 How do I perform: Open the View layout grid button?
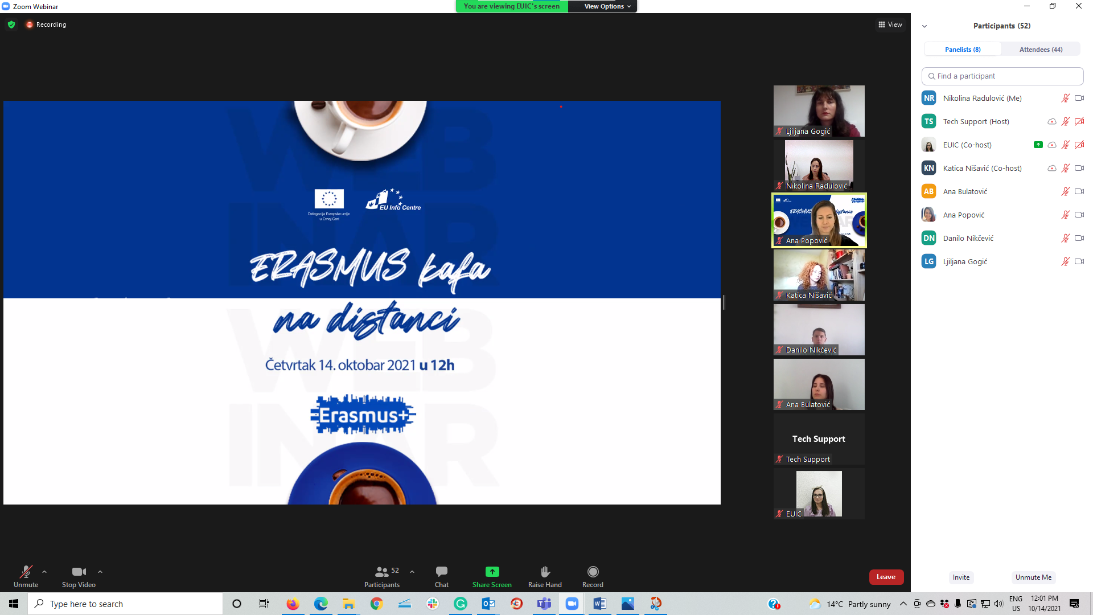coord(890,24)
